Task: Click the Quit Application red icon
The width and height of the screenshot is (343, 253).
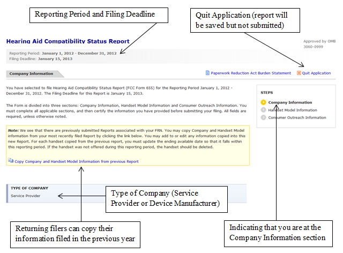Action: click(x=299, y=73)
